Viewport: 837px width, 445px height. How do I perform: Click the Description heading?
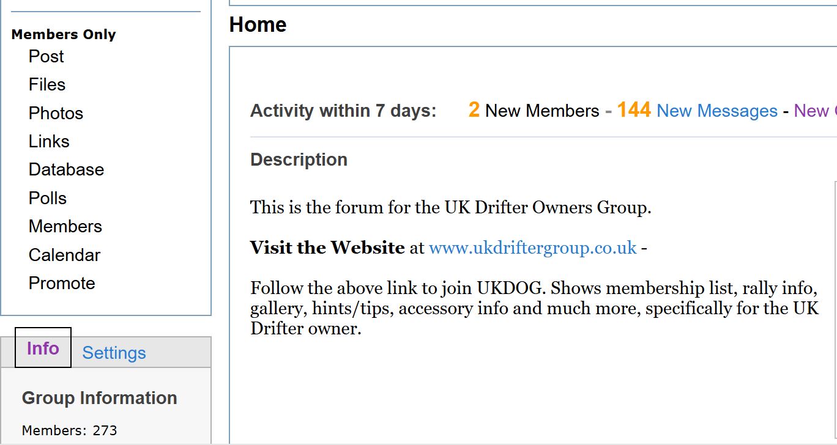click(x=299, y=160)
